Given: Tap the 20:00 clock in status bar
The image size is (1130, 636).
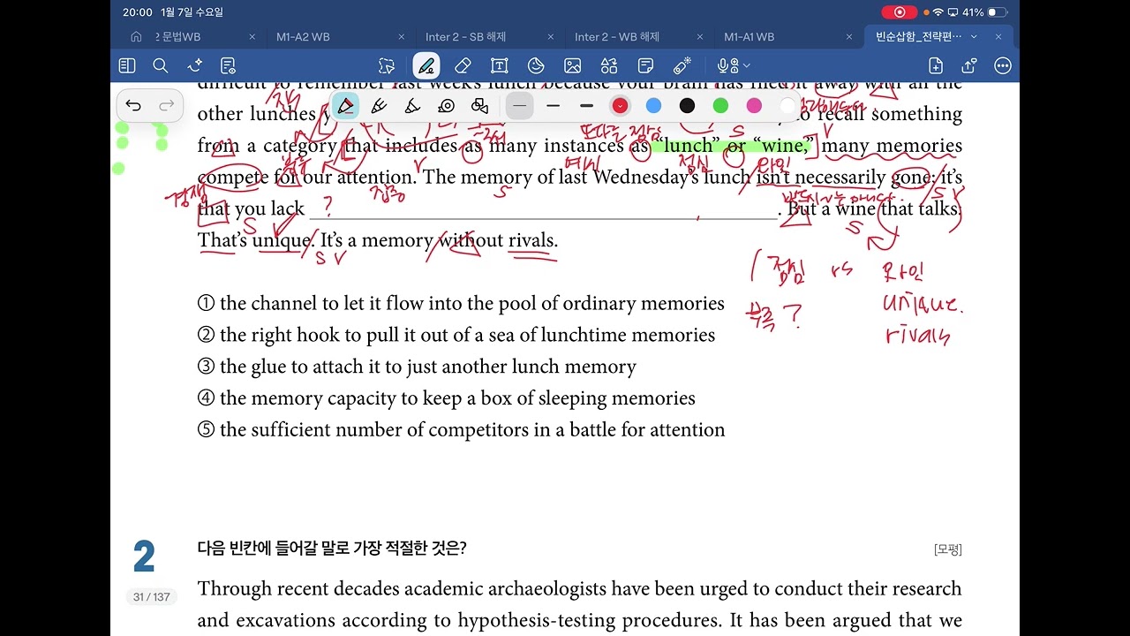Looking at the screenshot, I should coord(138,12).
